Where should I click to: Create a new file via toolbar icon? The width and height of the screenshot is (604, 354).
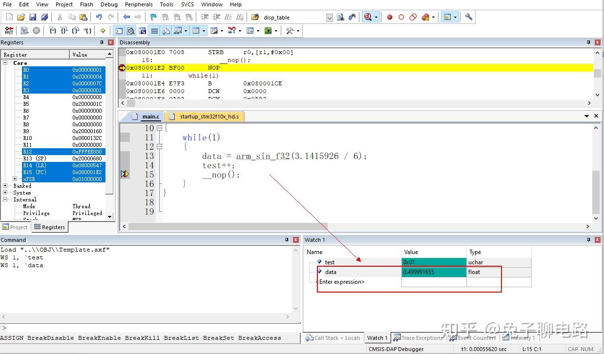coord(9,17)
